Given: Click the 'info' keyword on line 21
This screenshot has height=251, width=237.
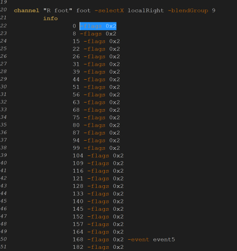Looking at the screenshot, I should pos(50,18).
